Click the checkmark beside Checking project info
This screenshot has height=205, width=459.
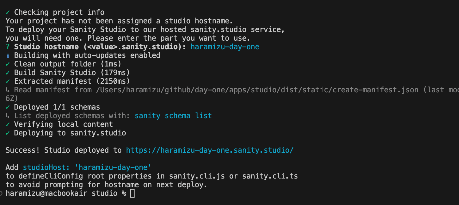click(8, 12)
